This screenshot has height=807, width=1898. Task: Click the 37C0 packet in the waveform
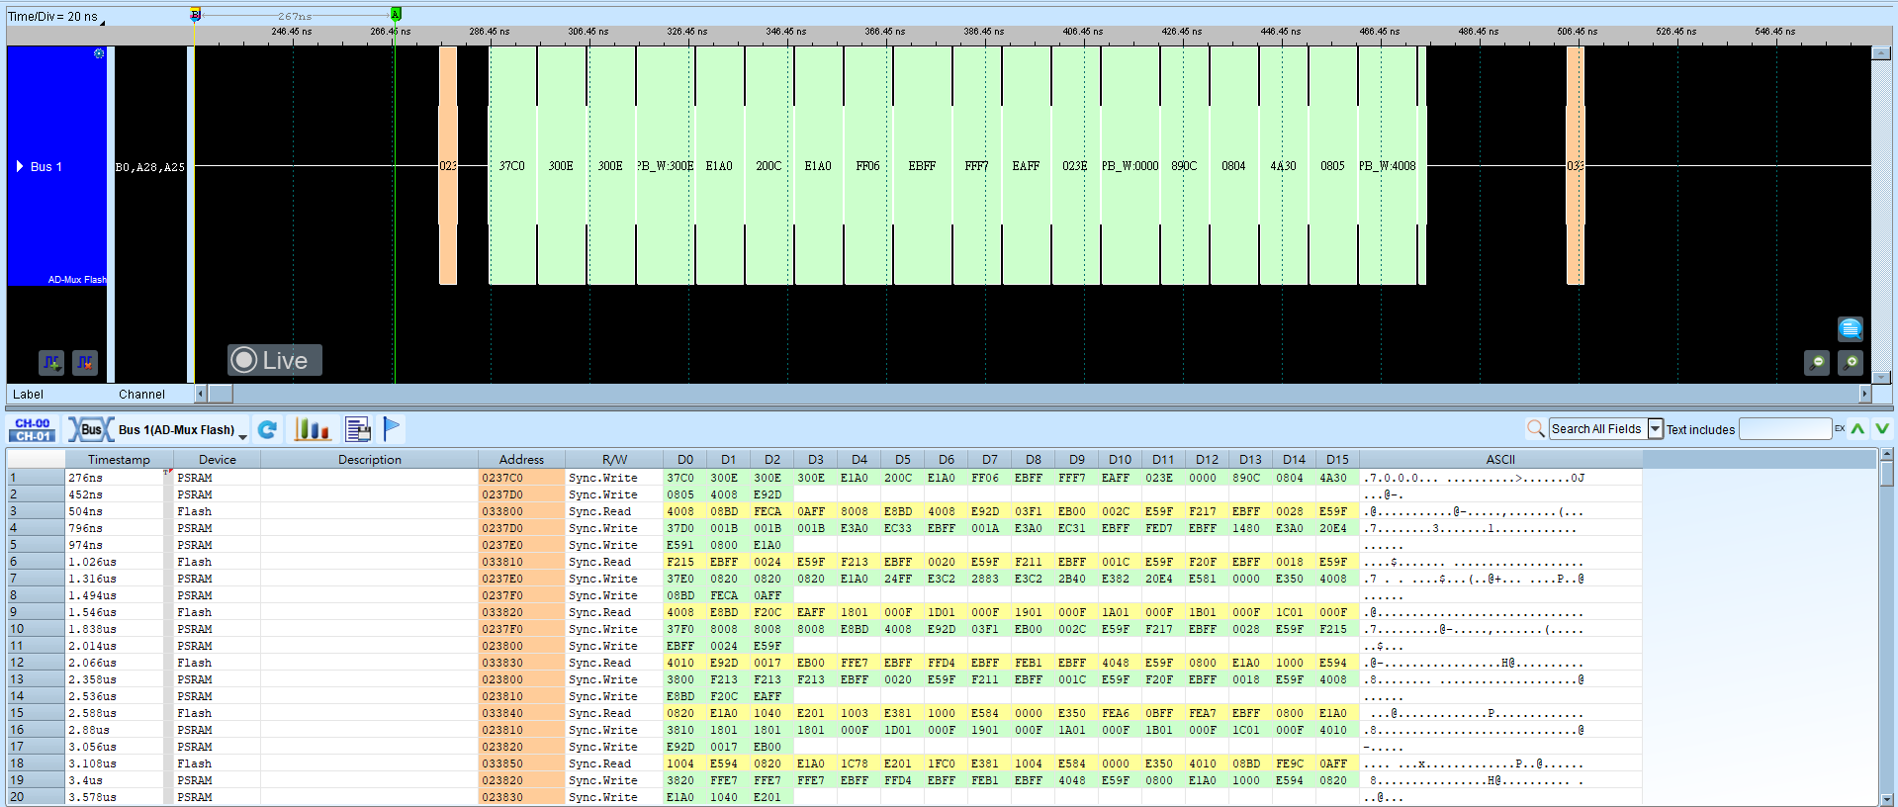[x=512, y=166]
